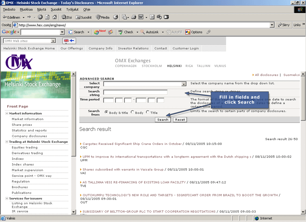Click the Siirry go button
The height and width of the screenshot is (222, 306).
click(284, 25)
